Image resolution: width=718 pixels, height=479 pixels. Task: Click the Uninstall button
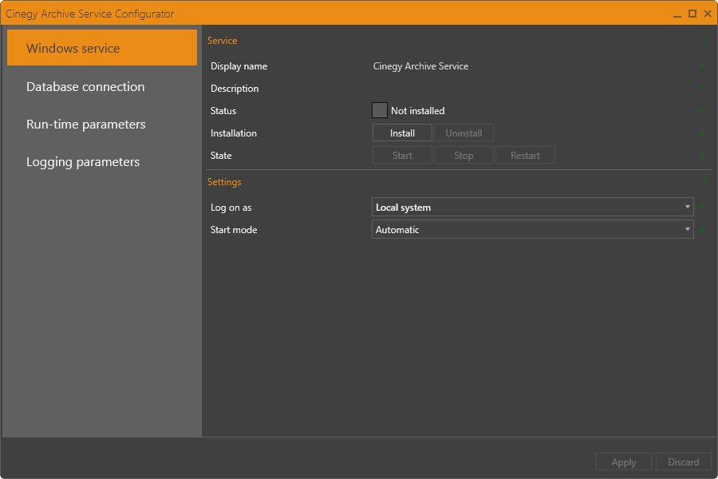pyautogui.click(x=464, y=133)
